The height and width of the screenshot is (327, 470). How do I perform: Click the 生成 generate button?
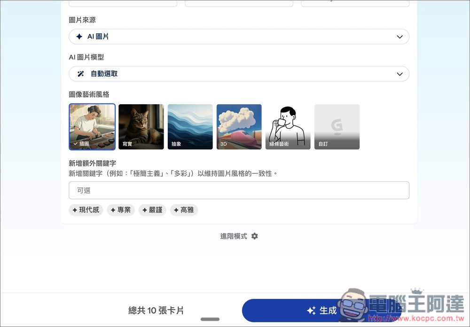pos(324,310)
